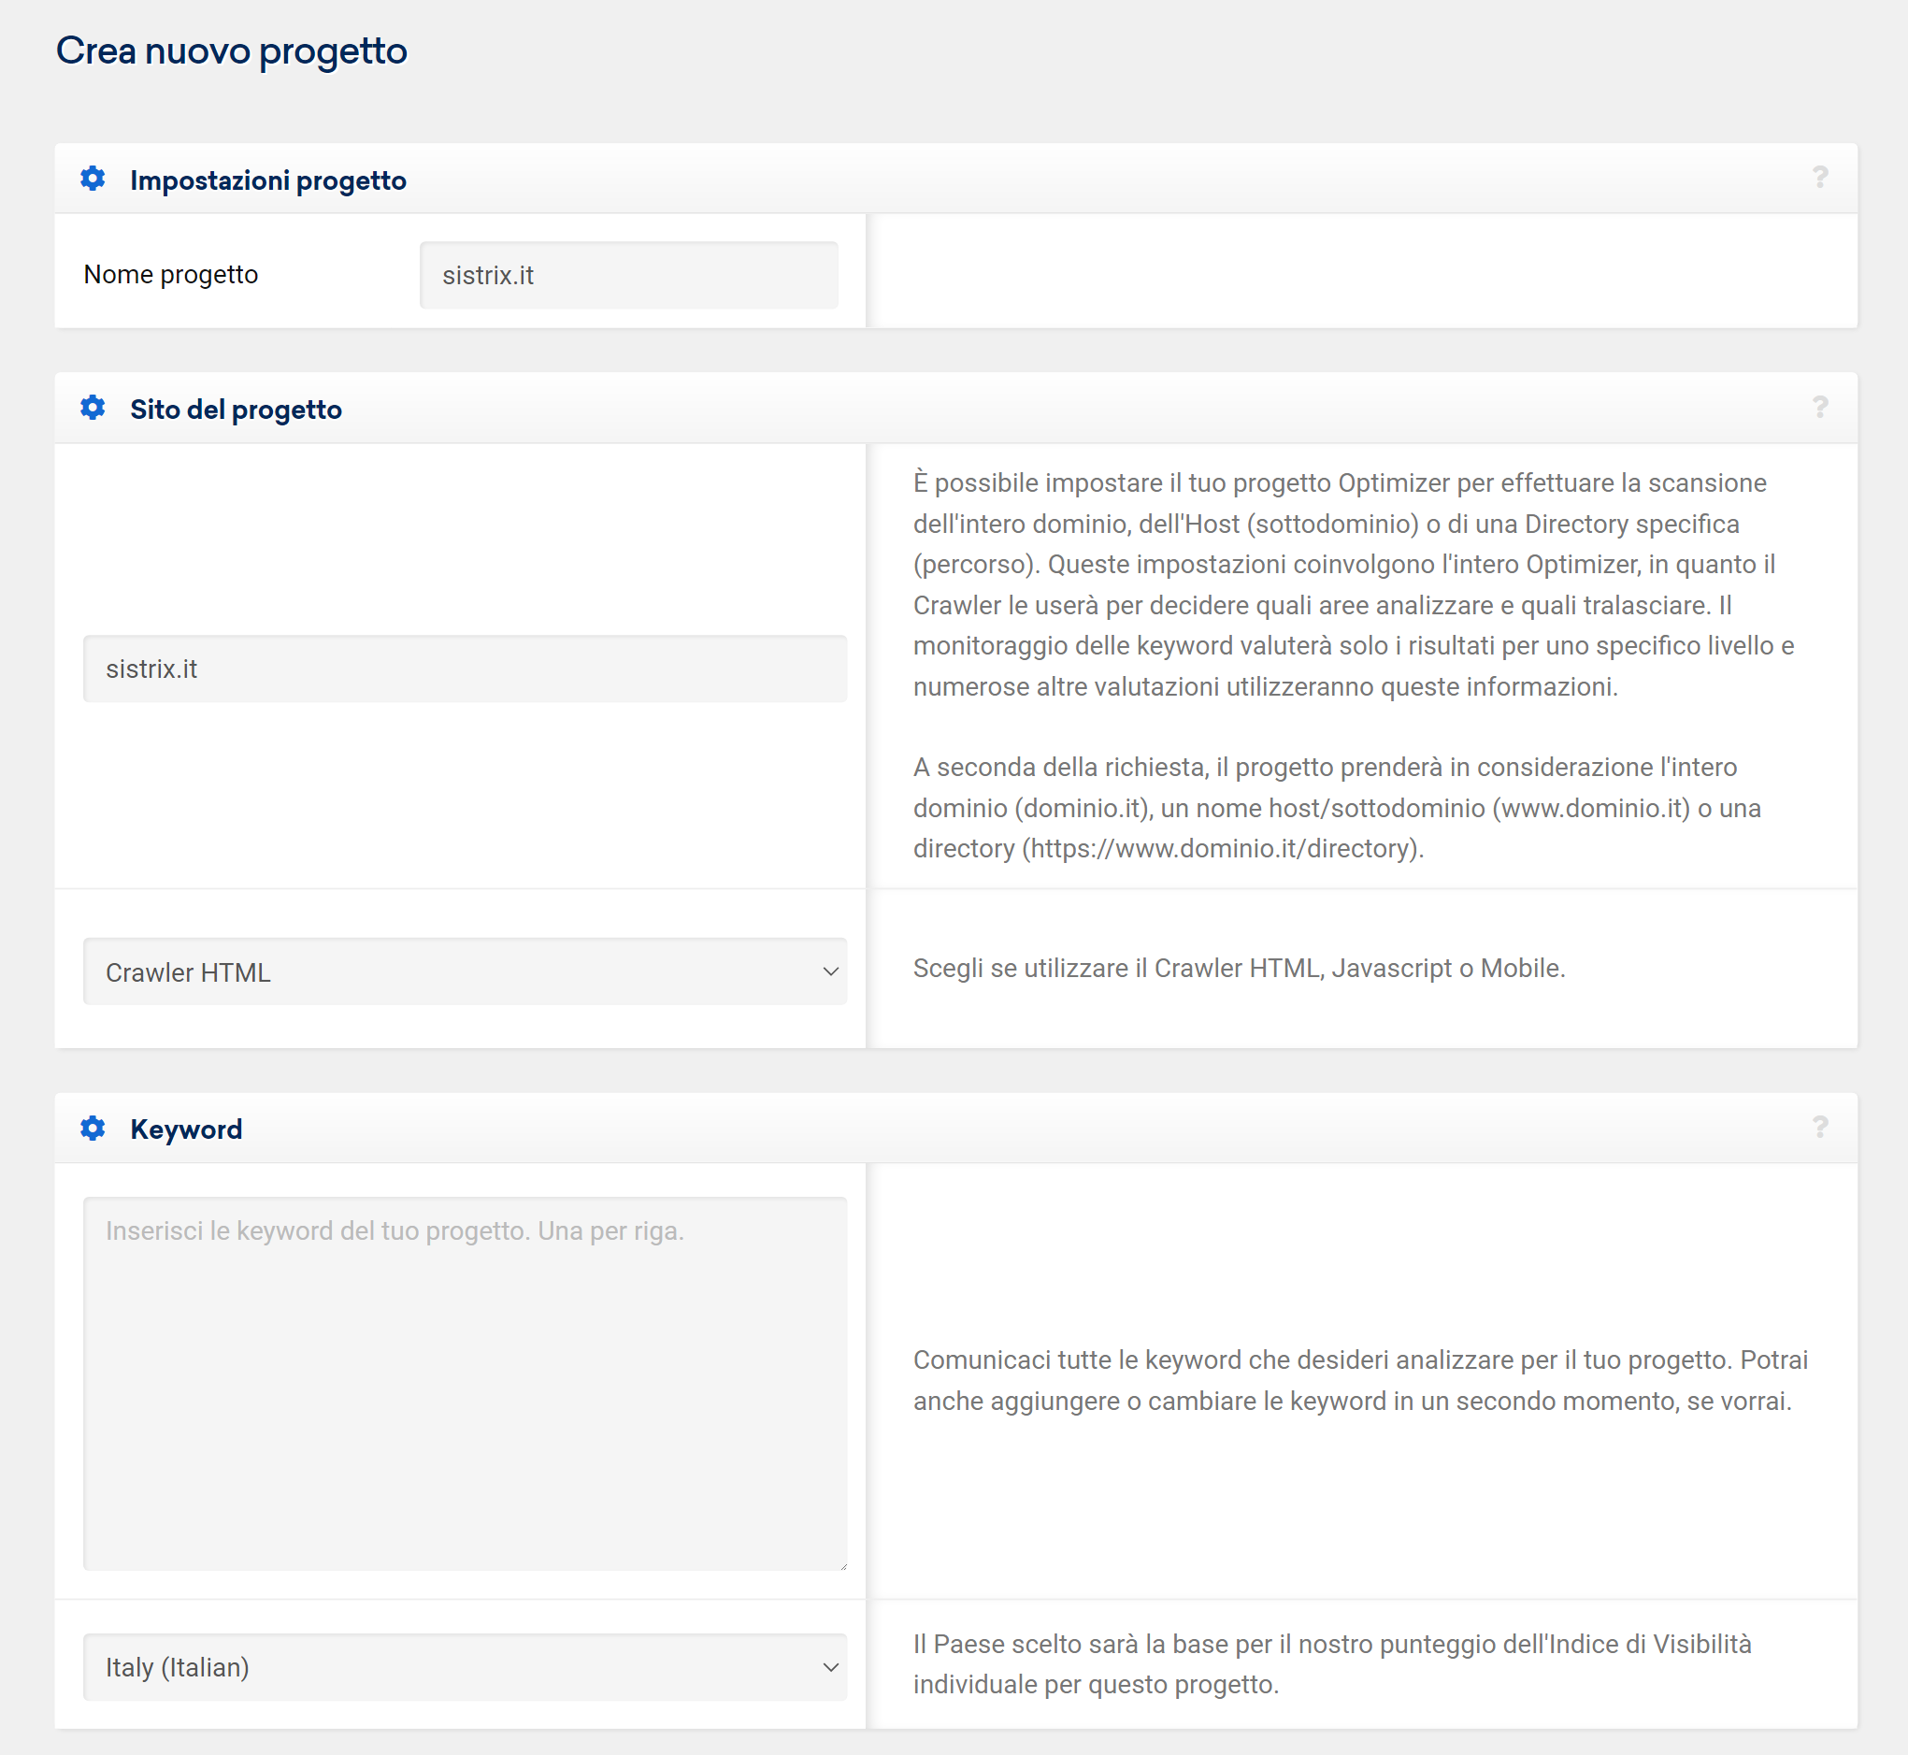This screenshot has width=1908, height=1755.
Task: Click the Indice di Visibilità country description
Action: point(1332,1663)
